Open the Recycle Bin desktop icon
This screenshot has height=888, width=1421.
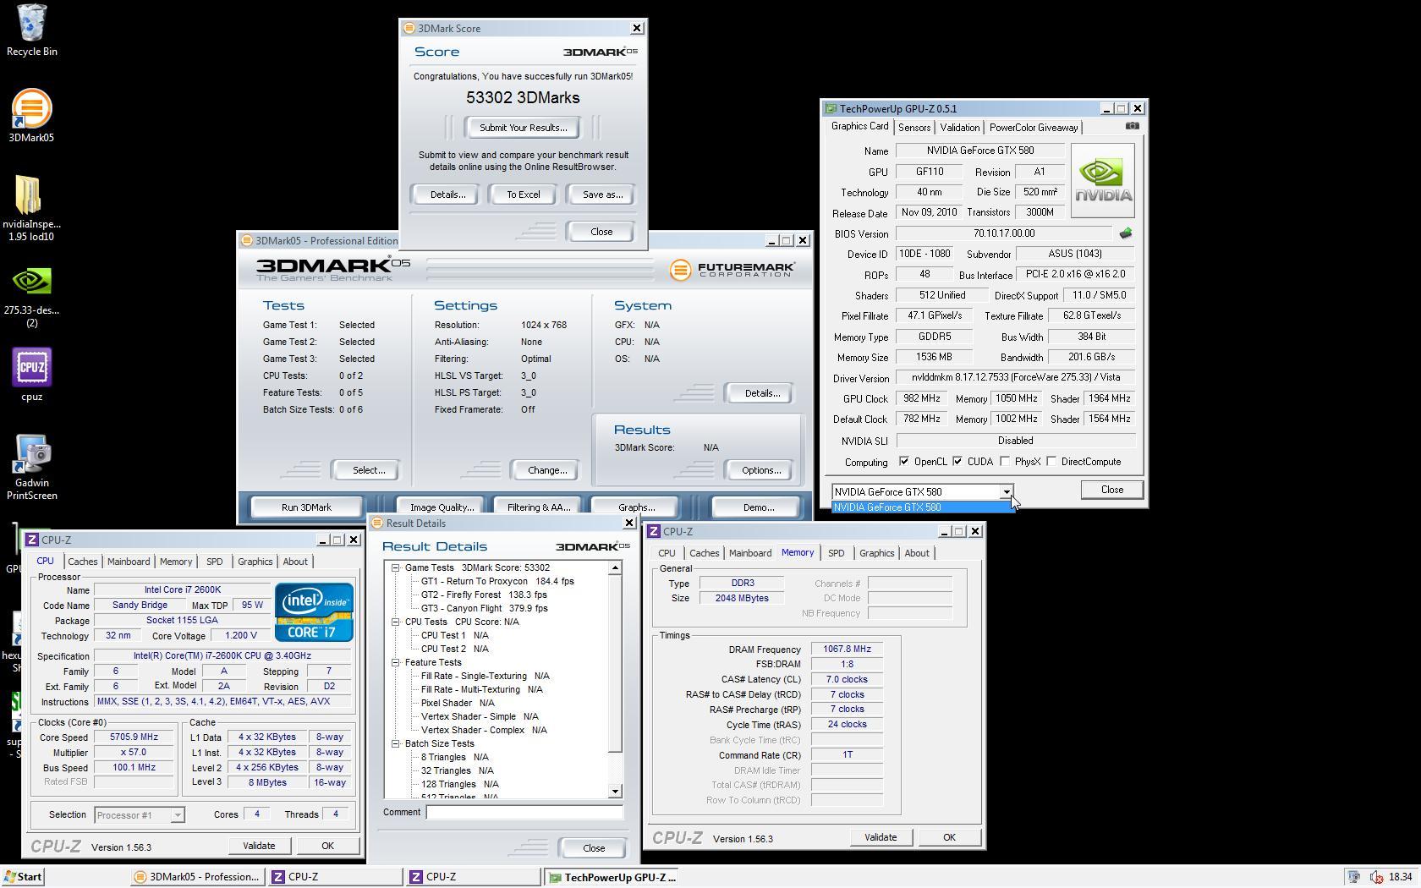(31, 30)
